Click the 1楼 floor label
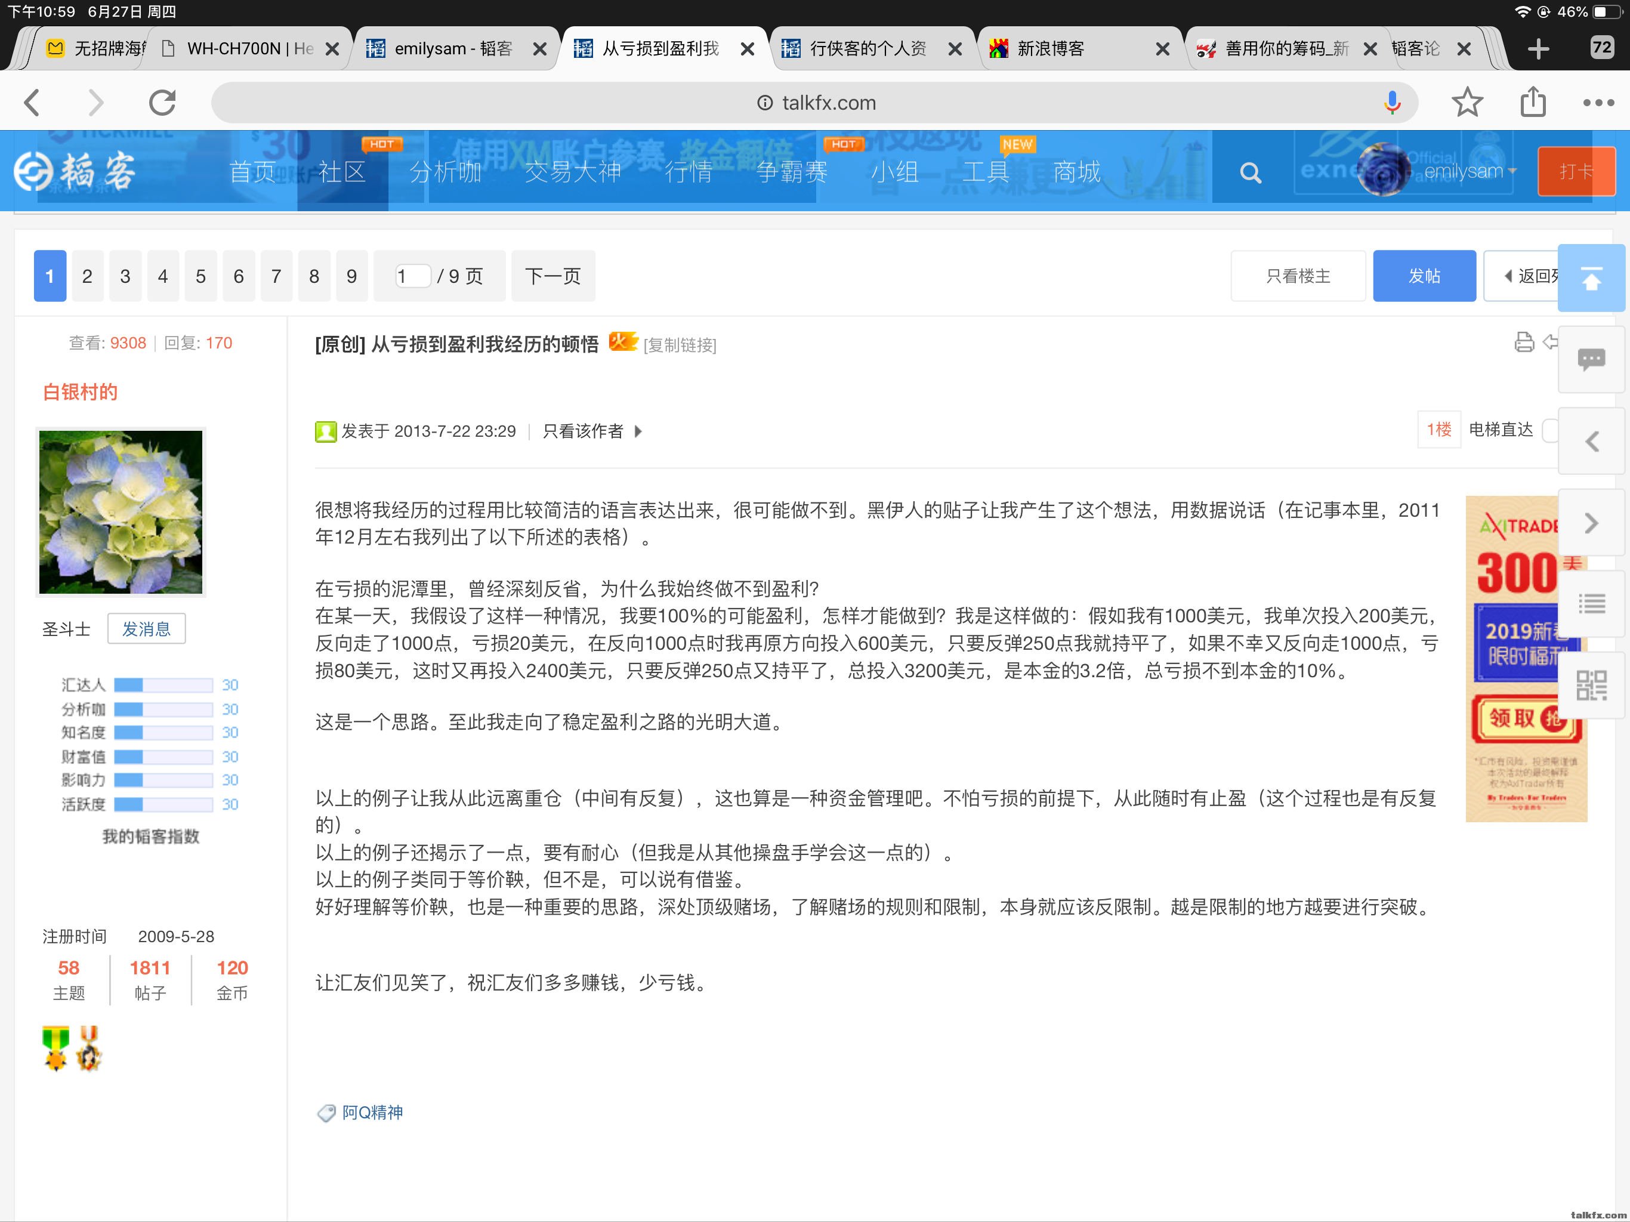Screen dimensions: 1630x1222 pyautogui.click(x=1438, y=429)
